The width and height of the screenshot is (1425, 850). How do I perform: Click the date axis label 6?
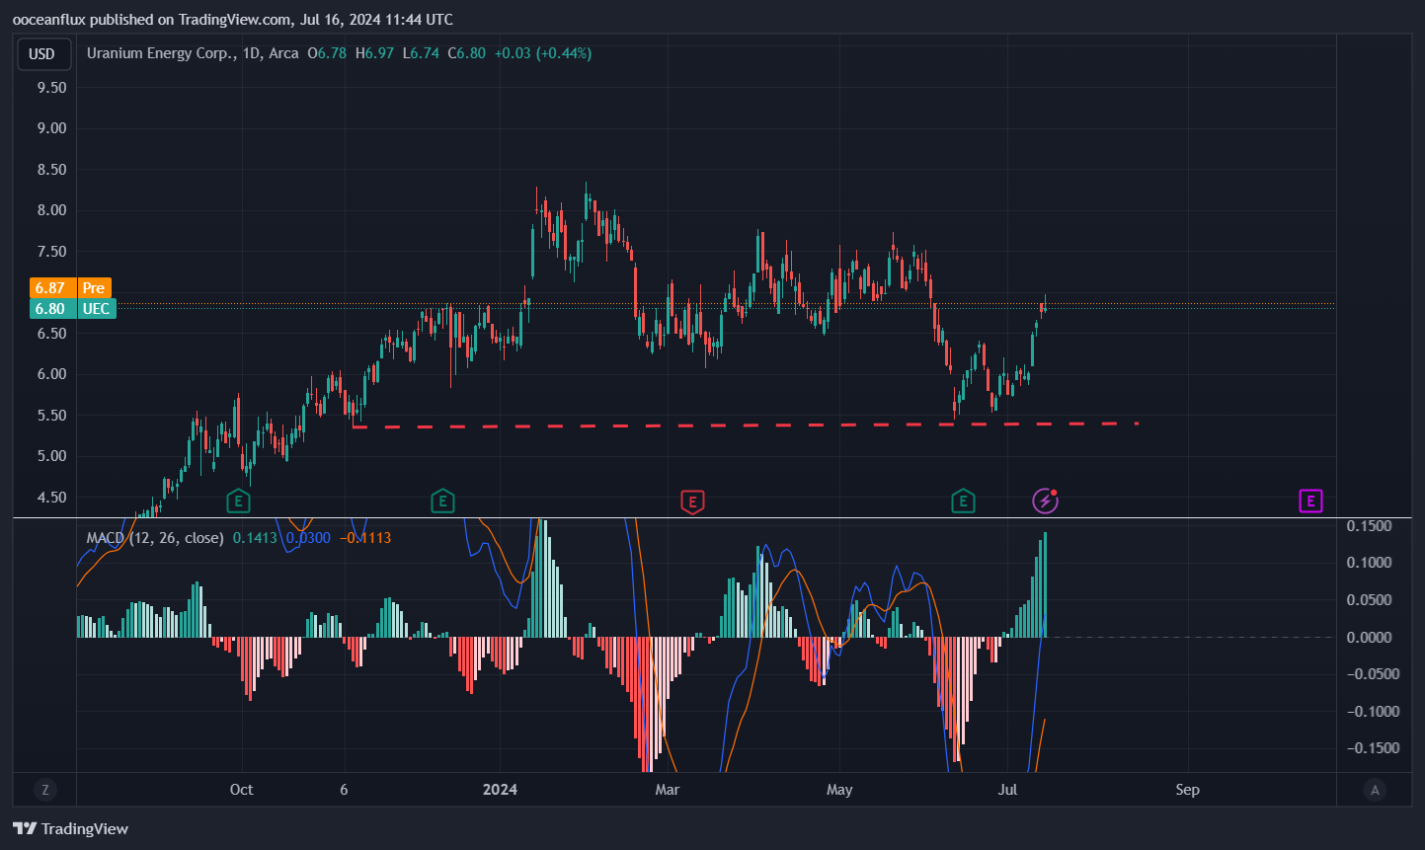[344, 790]
